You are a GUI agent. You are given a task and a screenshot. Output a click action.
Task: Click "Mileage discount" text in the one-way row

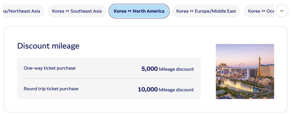coord(176,69)
